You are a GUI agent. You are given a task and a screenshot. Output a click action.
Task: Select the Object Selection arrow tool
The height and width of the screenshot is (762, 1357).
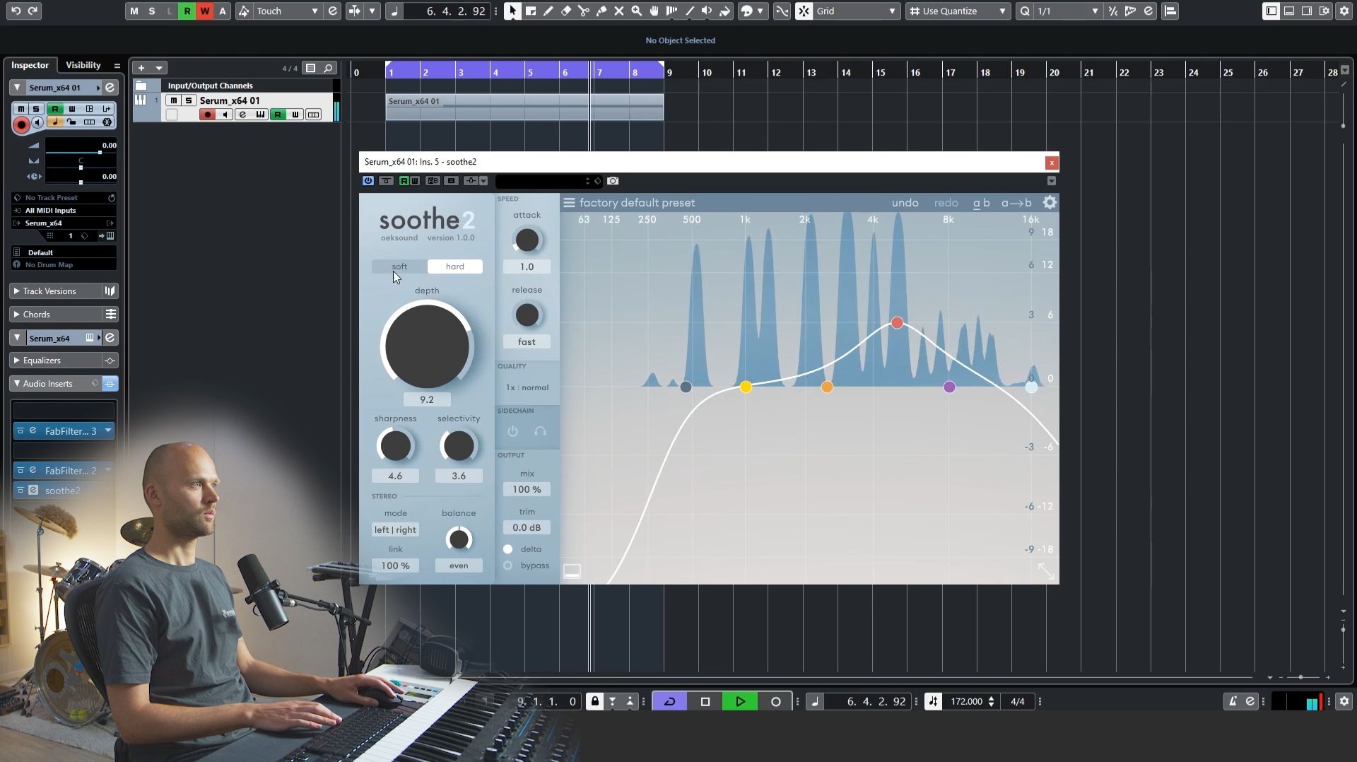(512, 11)
